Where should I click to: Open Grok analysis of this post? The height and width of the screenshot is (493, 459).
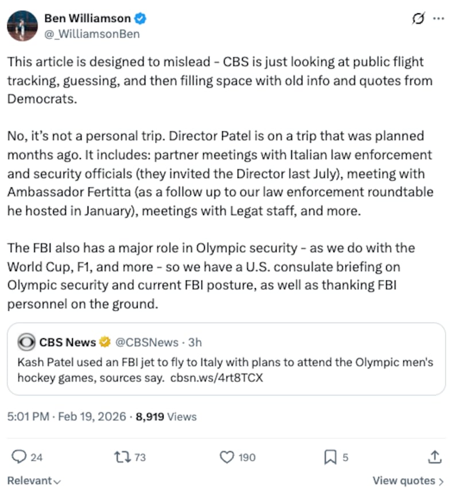418,19
